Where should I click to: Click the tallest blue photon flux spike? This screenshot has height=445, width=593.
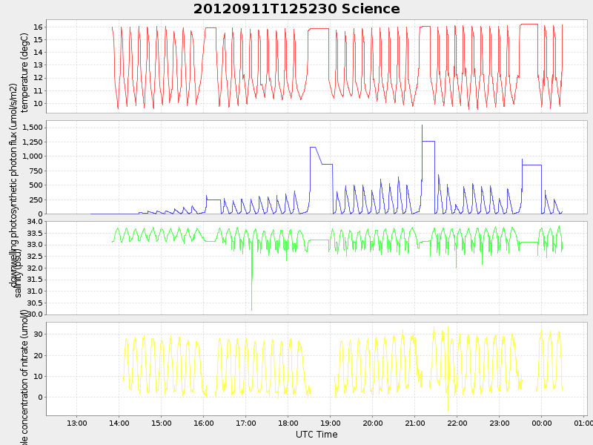click(422, 126)
